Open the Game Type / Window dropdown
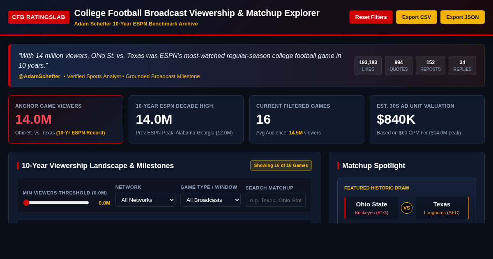Viewport: 493px width, 259px height. pyautogui.click(x=210, y=200)
